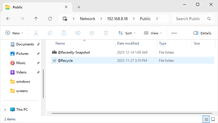Open Pictures in the sidebar
Image resolution: width=218 pixels, height=123 pixels.
coord(22,54)
